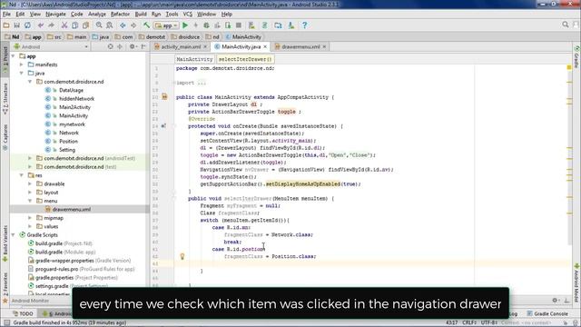Select mynetwork class in project tree
The image size is (581, 327).
[72, 124]
